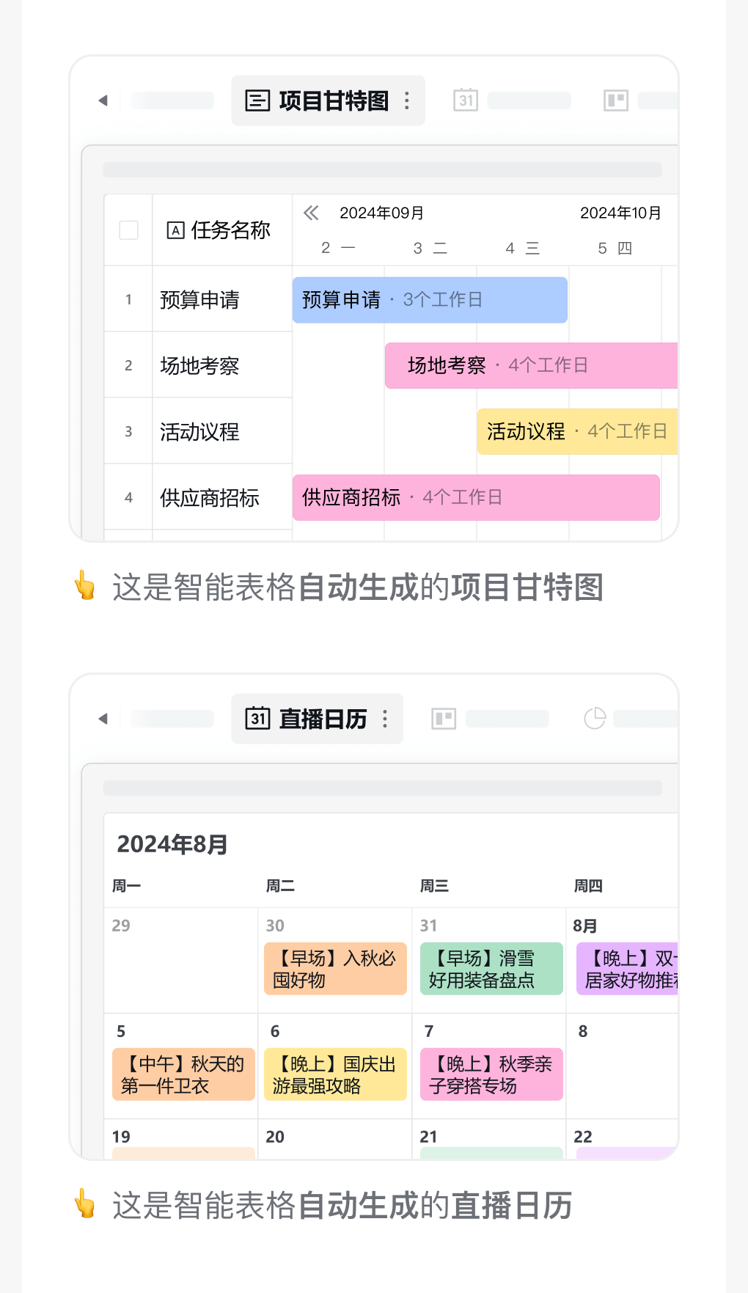The width and height of the screenshot is (748, 1293).
Task: Click the gantt chart list icon
Action: pos(257,100)
